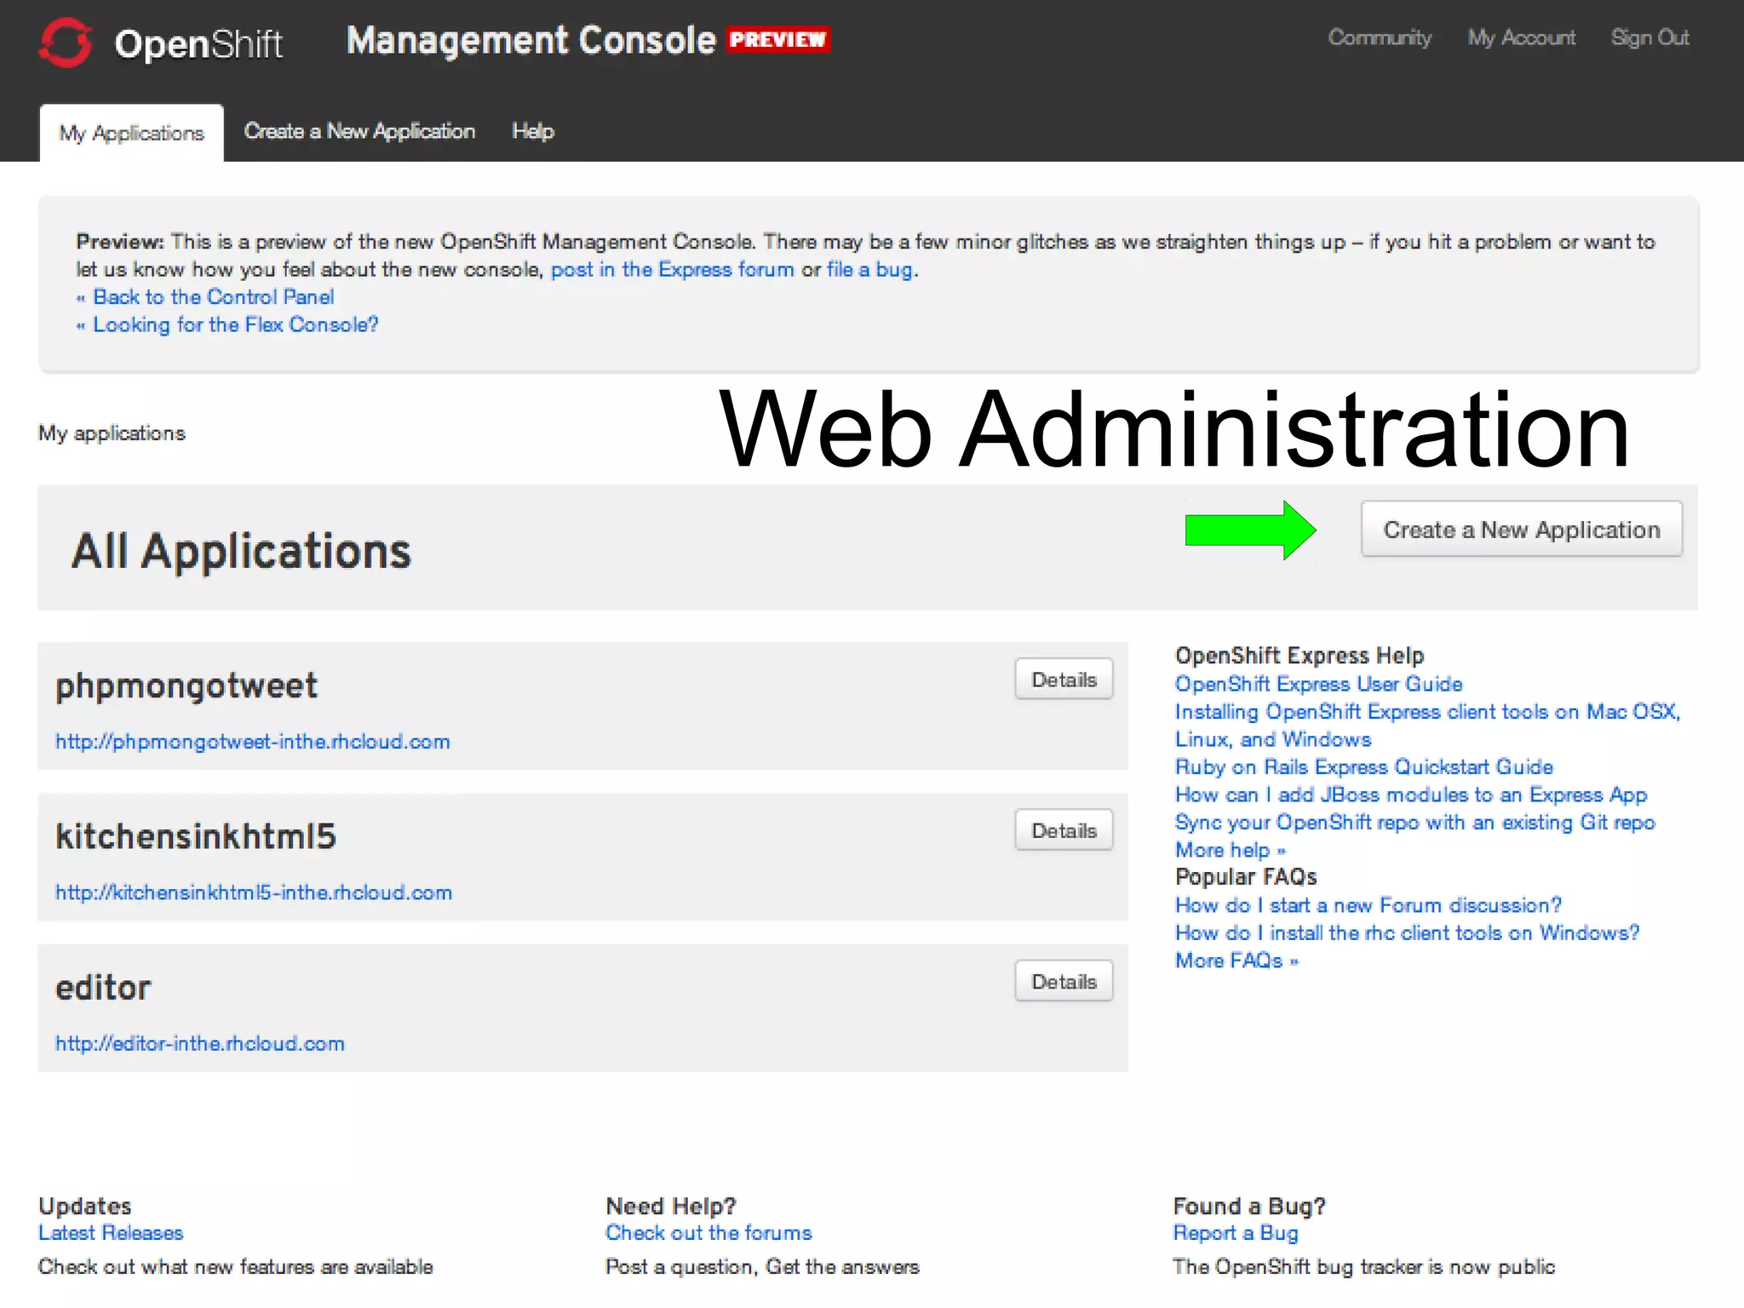Click the 'Report a Bug' link
Screen dimensions: 1744x1308
1236,1232
